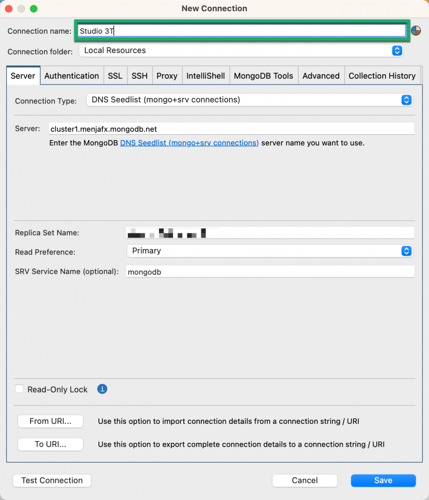
Task: Open the connection color picker icon
Action: pyautogui.click(x=416, y=31)
